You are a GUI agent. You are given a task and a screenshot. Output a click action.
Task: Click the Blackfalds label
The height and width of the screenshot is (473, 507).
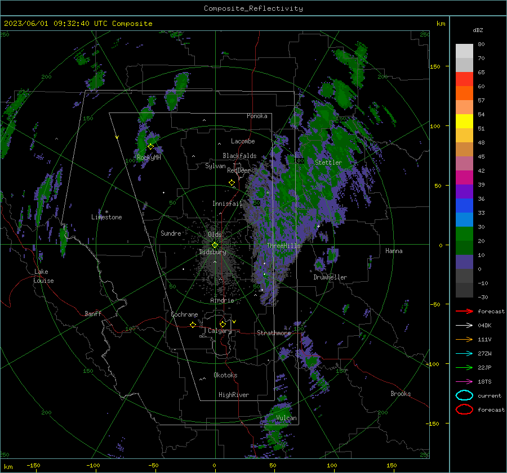[239, 156]
